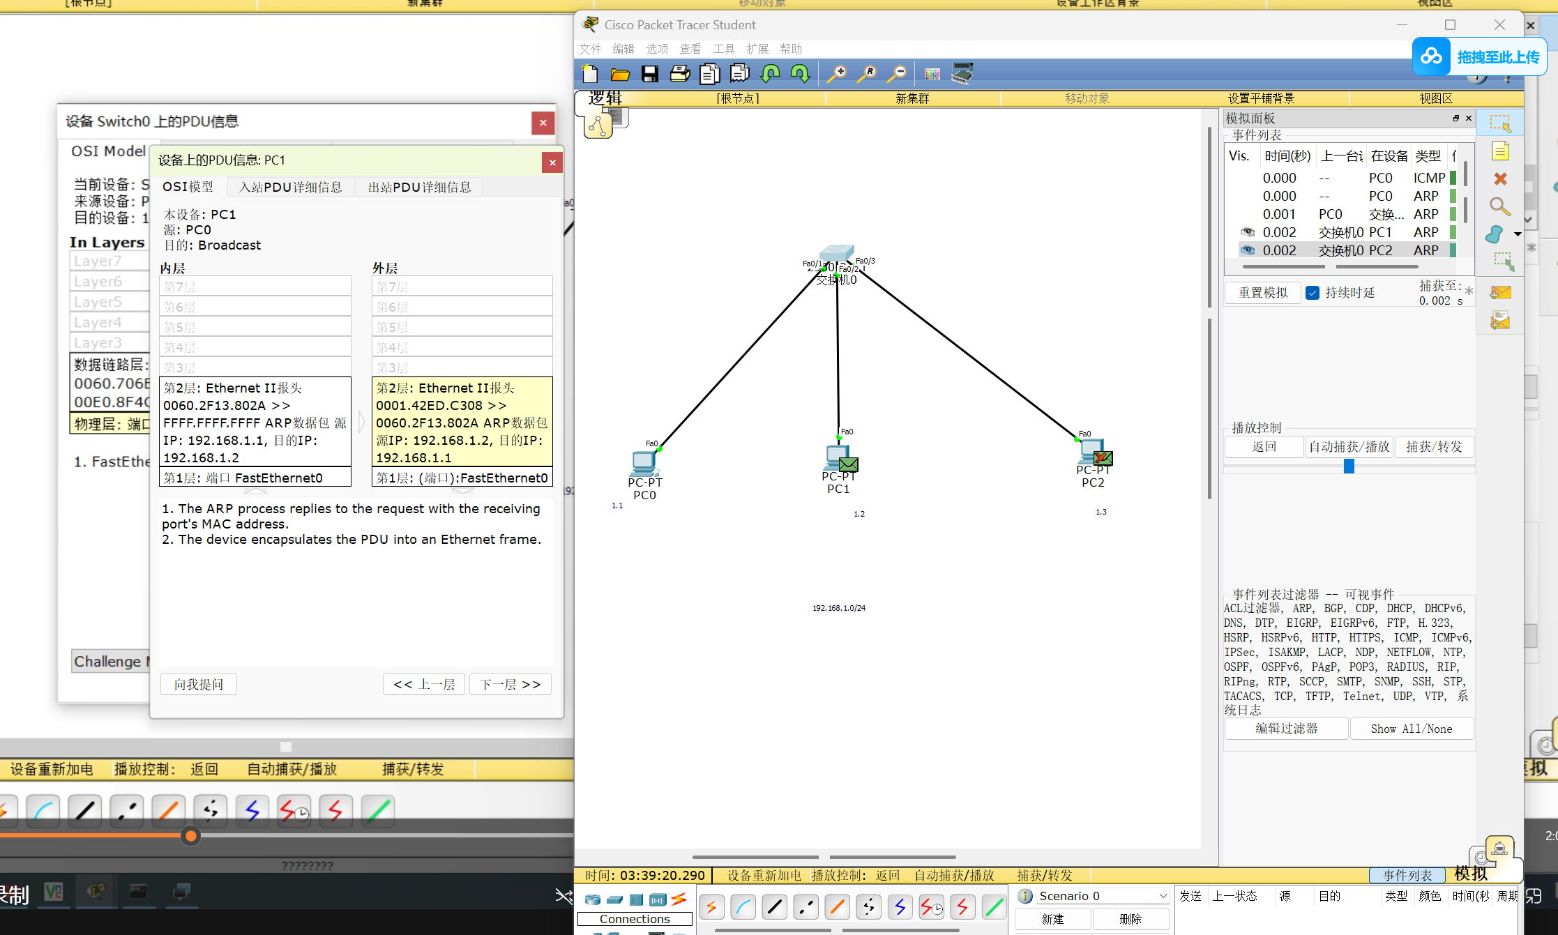
Task: Choose the copper straight-through cable connection
Action: click(774, 907)
